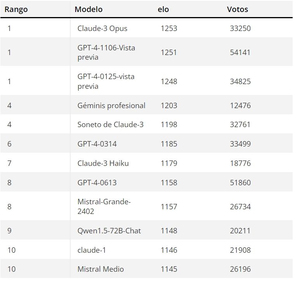293x288 pixels.
Task: Click the Claude-3 Opus model name
Action: 102,29
